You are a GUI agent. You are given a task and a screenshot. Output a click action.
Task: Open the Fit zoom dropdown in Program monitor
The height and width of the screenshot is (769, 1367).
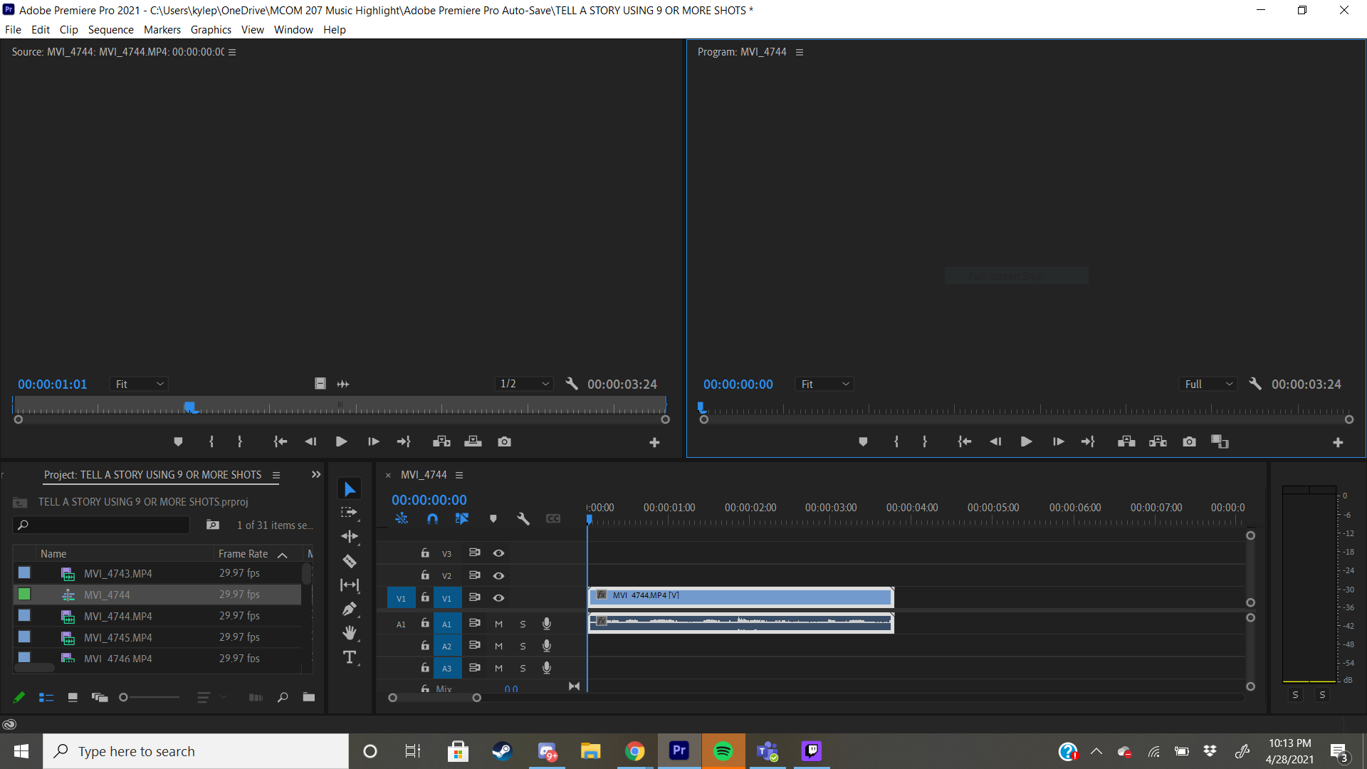(x=824, y=384)
